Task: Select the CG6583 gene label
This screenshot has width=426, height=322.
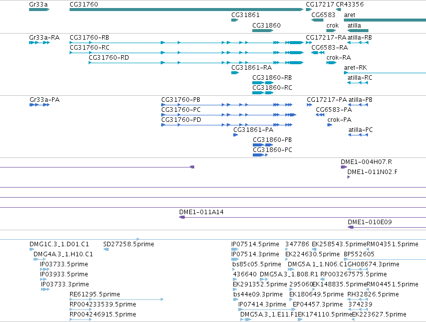Action: (x=323, y=15)
